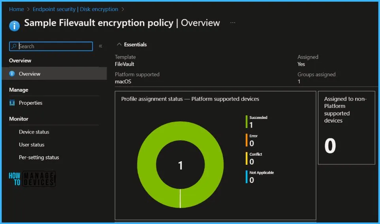Click the search magnifier icon
The image size is (380, 224).
pyautogui.click(x=14, y=46)
